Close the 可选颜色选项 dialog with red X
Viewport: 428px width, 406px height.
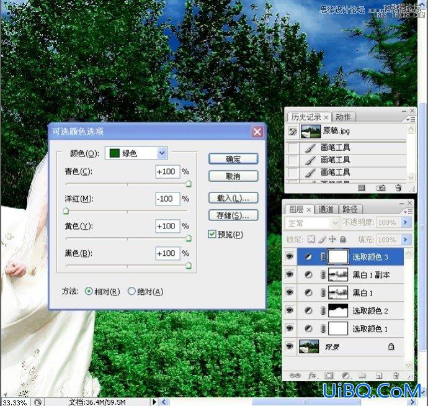click(257, 132)
